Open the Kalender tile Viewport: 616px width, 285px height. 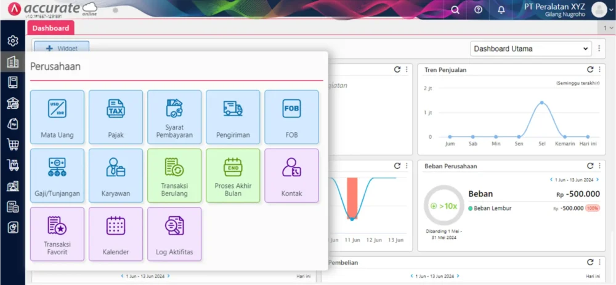[x=116, y=234]
